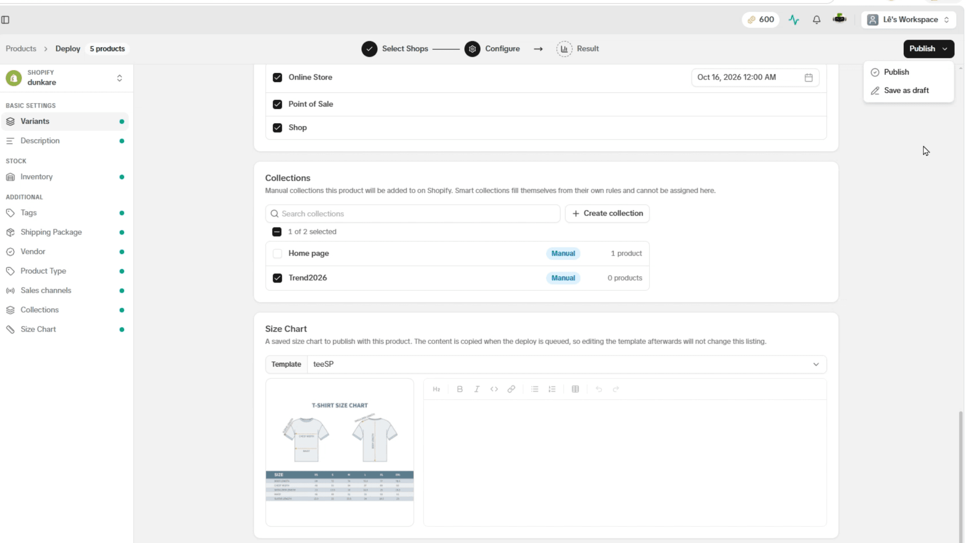Go to Description section in sidebar

pos(65,141)
